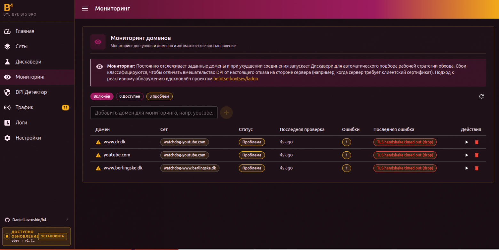Click error count 1 for www.berlingske.dk
This screenshot has height=250, width=499.
tap(346, 168)
